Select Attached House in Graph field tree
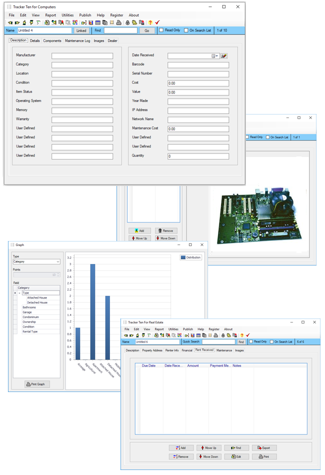325x475 pixels. coord(37,298)
